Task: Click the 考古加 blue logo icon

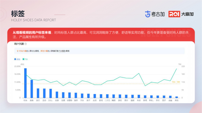Action: click(x=148, y=14)
